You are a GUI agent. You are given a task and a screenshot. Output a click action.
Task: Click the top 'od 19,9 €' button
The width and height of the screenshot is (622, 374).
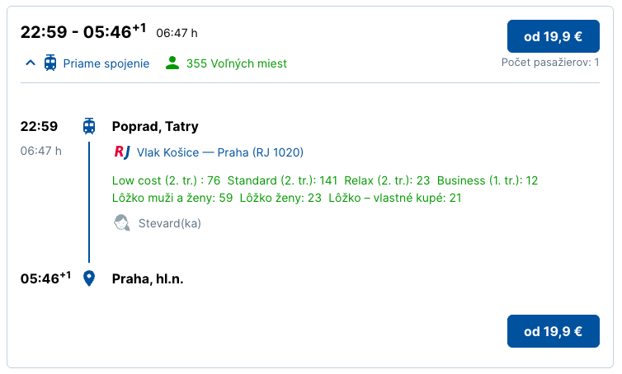(x=554, y=36)
